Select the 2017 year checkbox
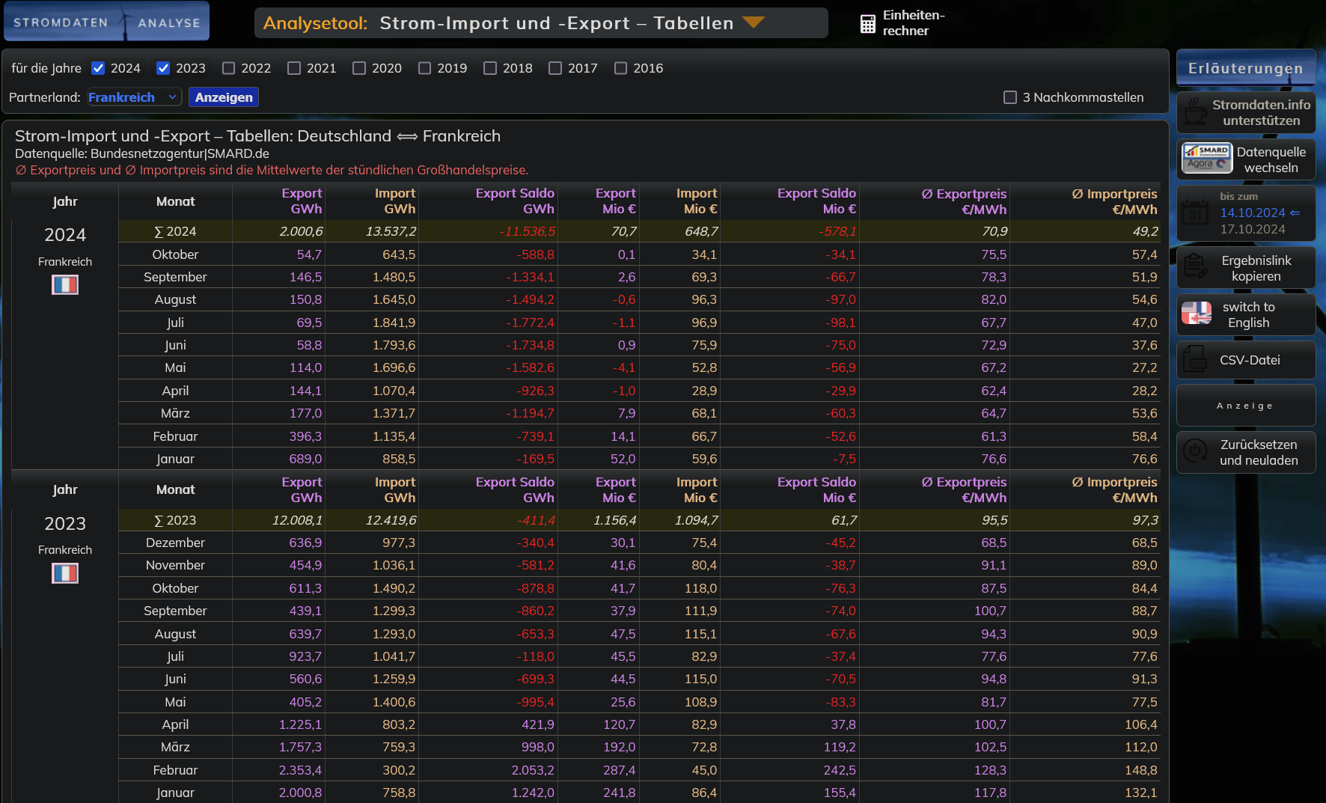This screenshot has width=1326, height=803. coord(555,68)
